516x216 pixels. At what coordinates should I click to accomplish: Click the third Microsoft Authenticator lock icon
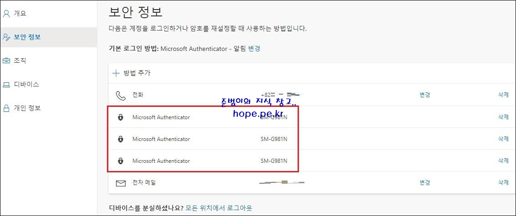tap(121, 161)
